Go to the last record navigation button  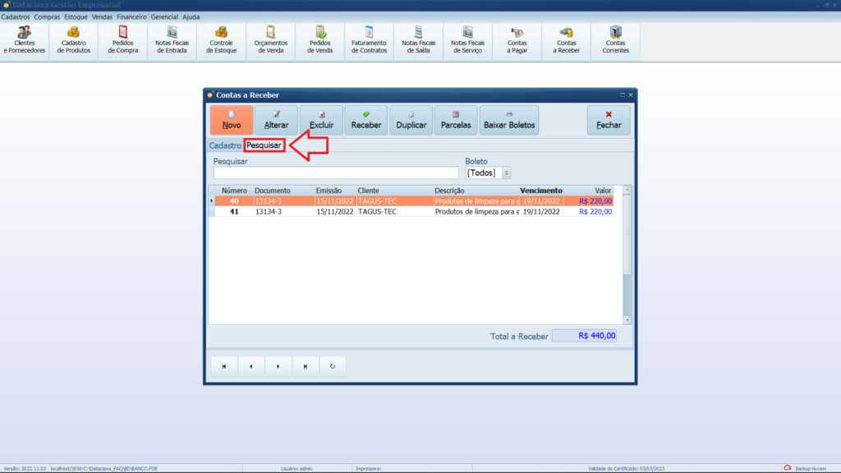point(306,366)
